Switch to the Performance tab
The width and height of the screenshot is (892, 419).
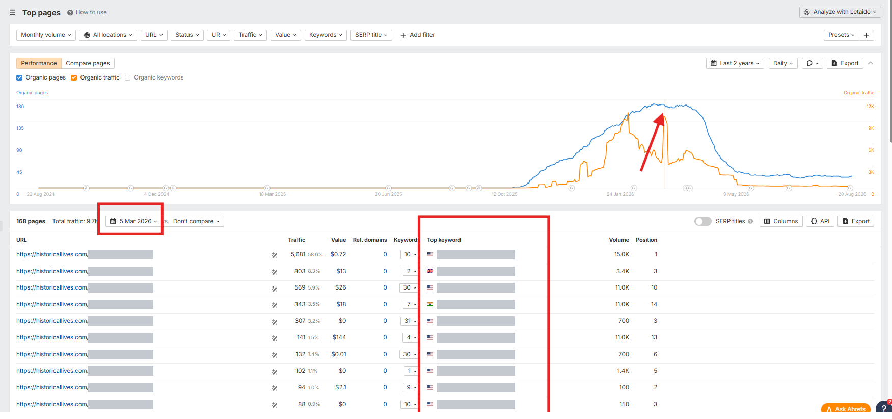(x=39, y=63)
